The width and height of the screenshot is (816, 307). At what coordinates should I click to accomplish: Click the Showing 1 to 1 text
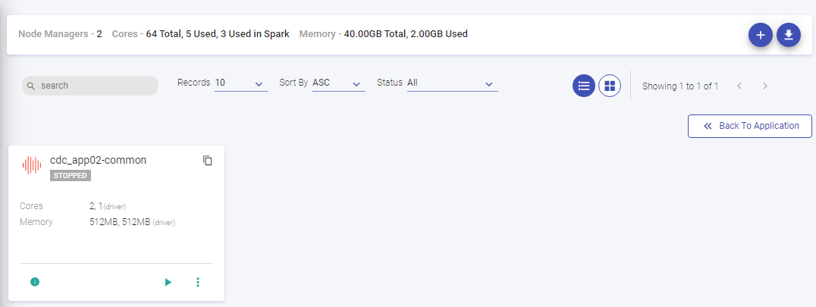point(680,86)
